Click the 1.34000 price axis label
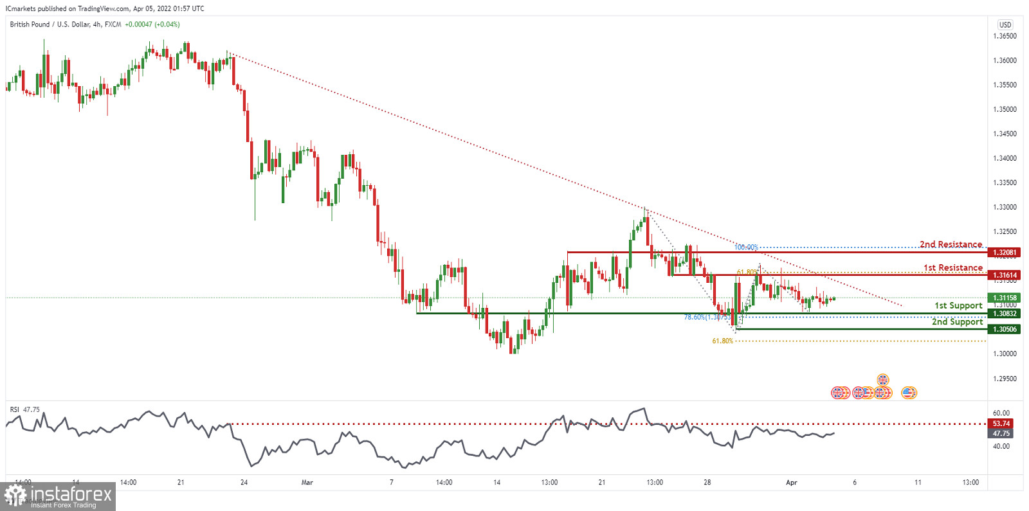The width and height of the screenshot is (1029, 511). [1005, 158]
